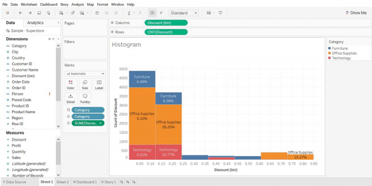Click the Undo back arrow in toolbar
The width and height of the screenshot is (372, 186).
pyautogui.click(x=20, y=13)
